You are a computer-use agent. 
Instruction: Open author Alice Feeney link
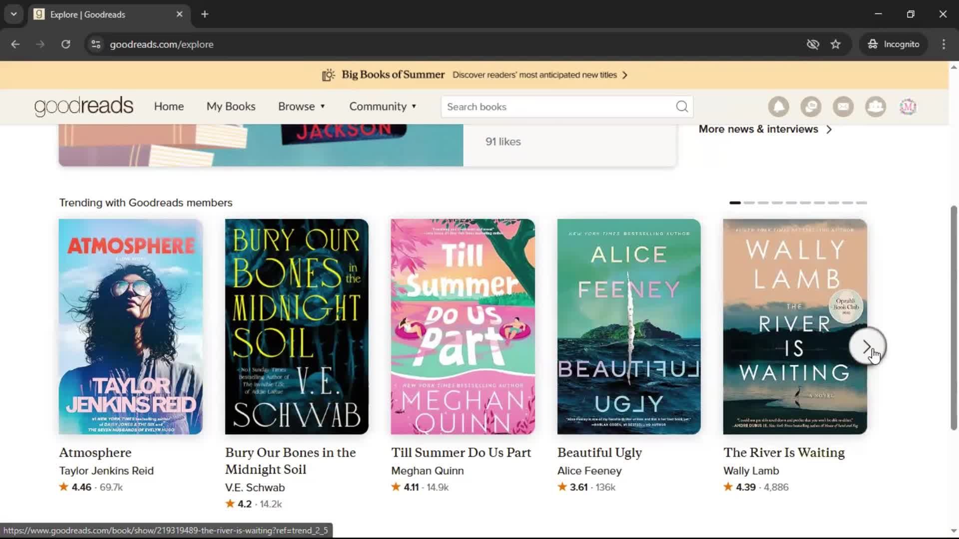coord(589,471)
